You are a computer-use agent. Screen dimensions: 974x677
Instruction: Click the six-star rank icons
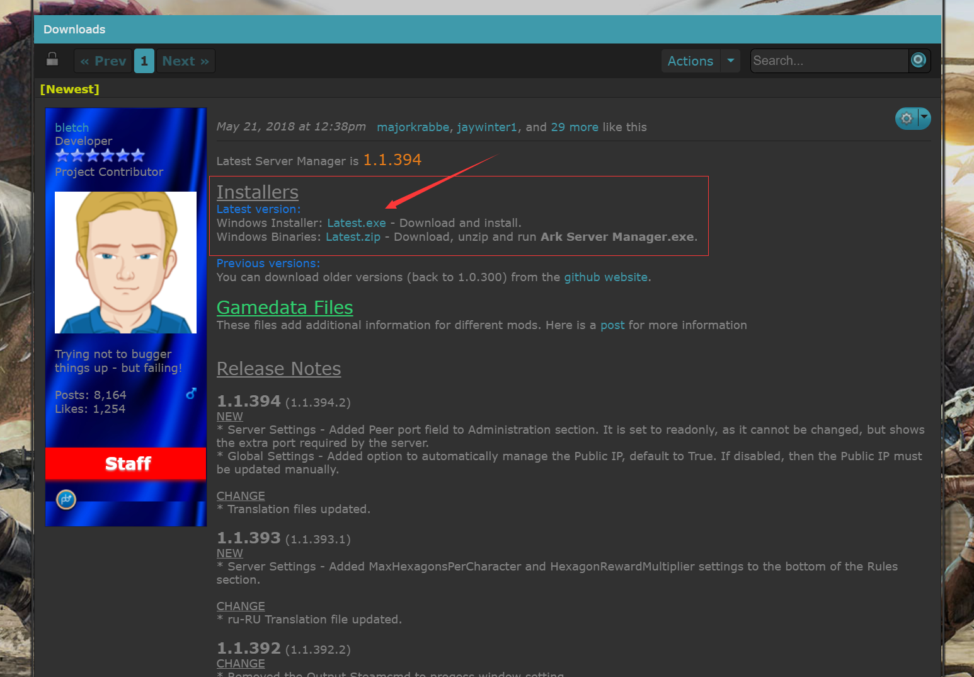[x=100, y=155]
